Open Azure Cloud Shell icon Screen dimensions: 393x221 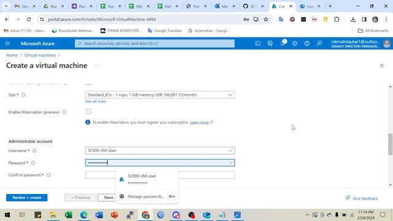point(258,44)
